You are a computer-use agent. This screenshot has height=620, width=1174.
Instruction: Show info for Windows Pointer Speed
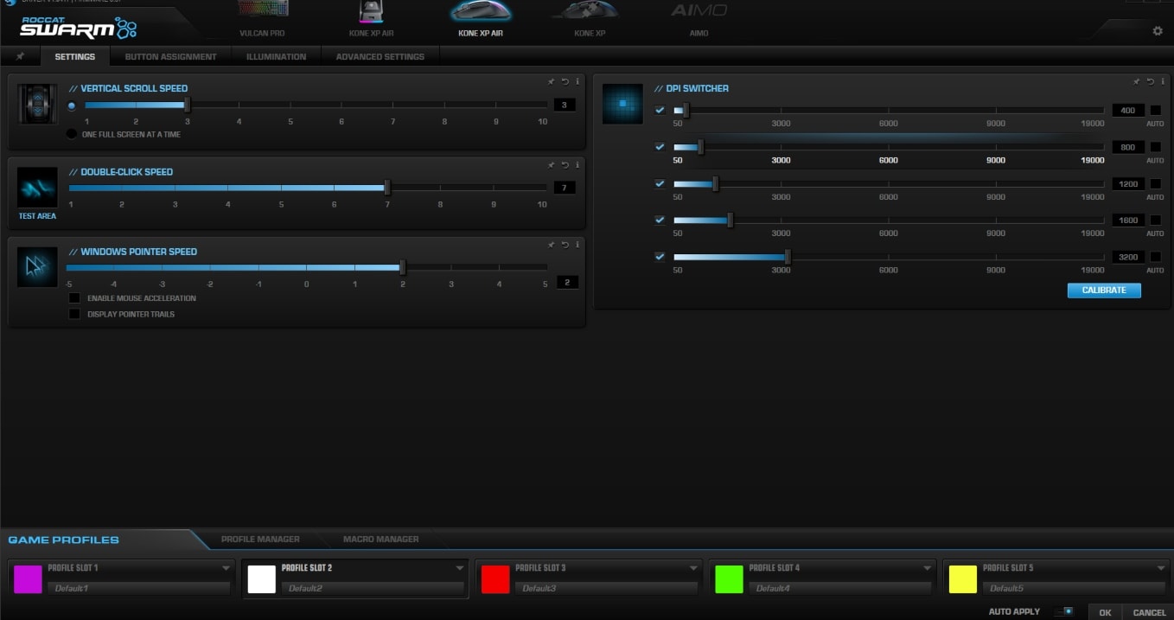tap(577, 244)
